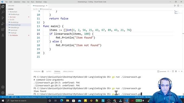The width and height of the screenshot is (184, 103).
Task: Switch to the Debug Console tab
Action: coord(68,71)
